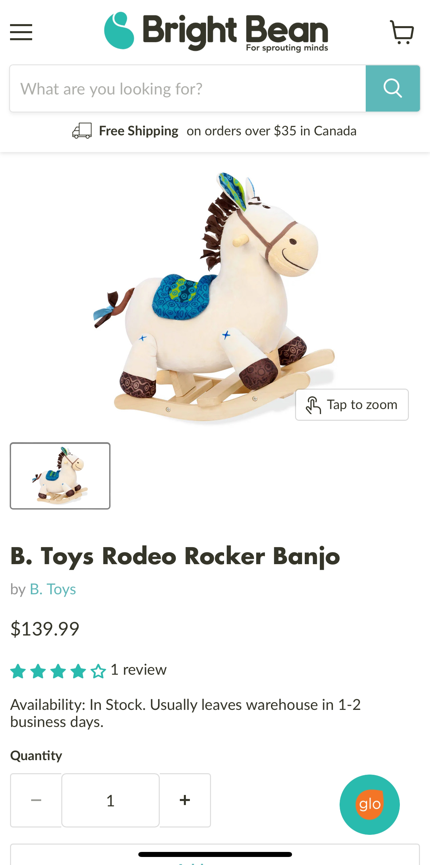430x865 pixels.
Task: Click the main rocking horse product image
Action: tap(215, 297)
